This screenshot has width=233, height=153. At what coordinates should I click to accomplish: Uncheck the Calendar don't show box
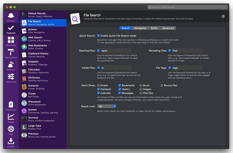[x=98, y=93]
